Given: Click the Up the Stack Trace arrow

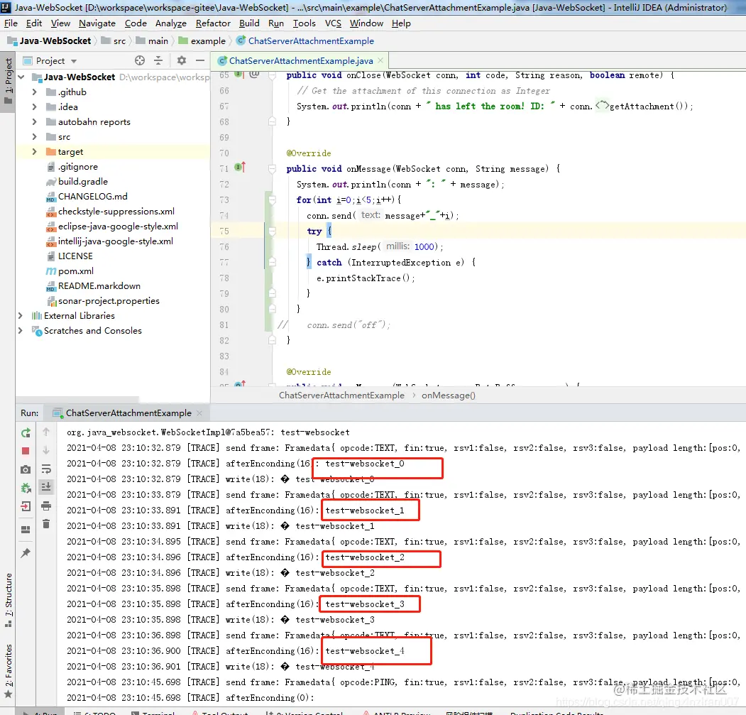Looking at the screenshot, I should pyautogui.click(x=46, y=432).
